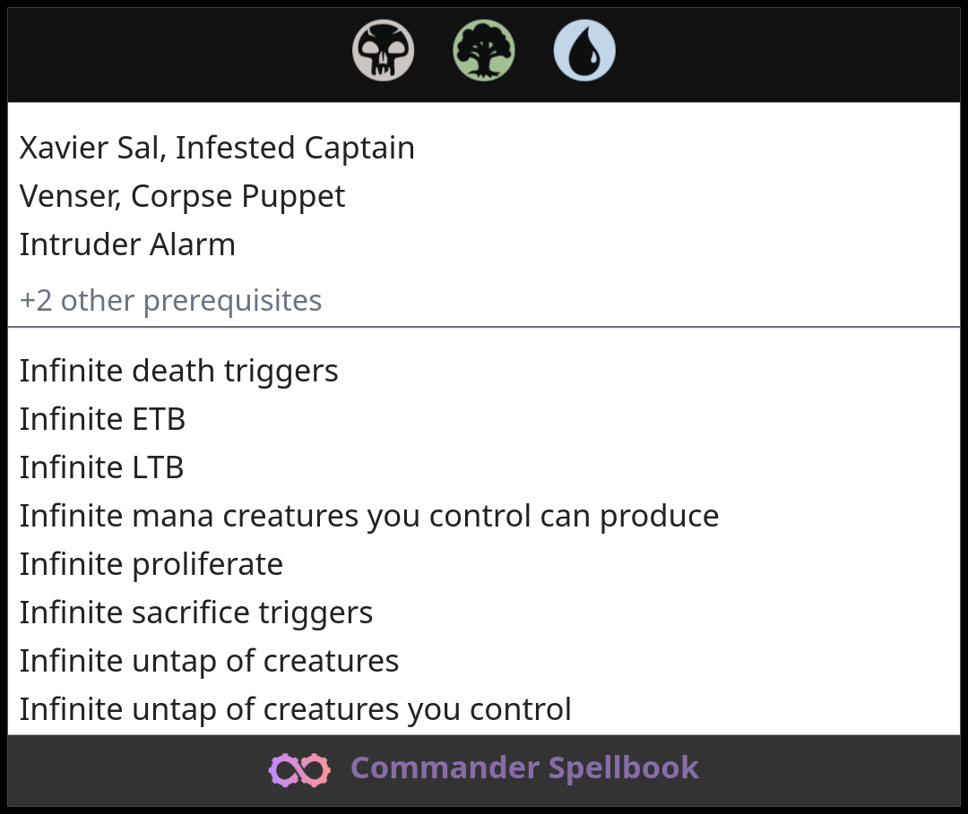Screen dimensions: 968x814
Task: Expand the +2 other prerequisites line
Action: [170, 301]
